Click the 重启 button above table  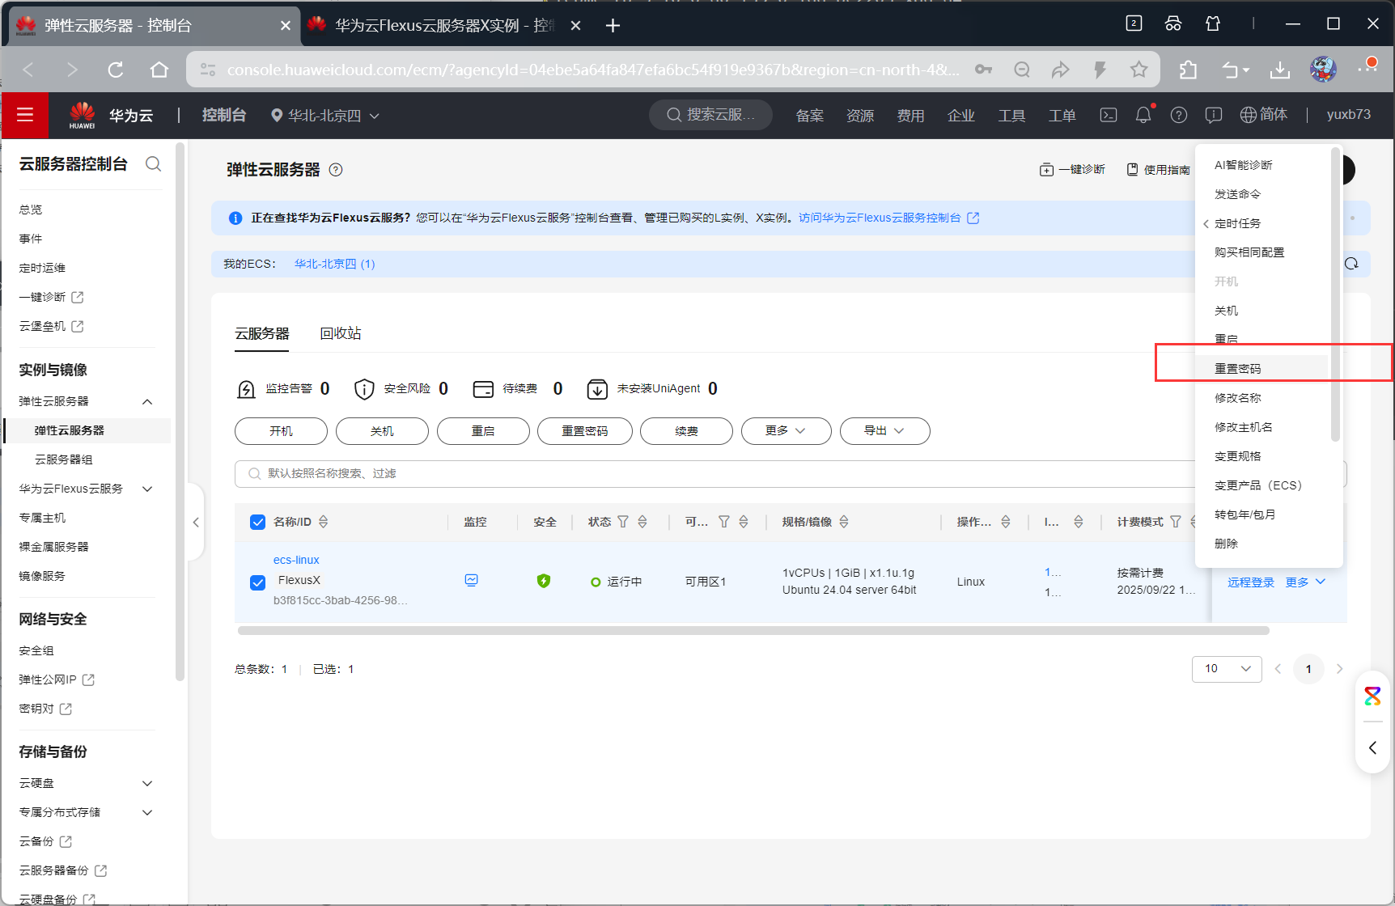(x=483, y=431)
